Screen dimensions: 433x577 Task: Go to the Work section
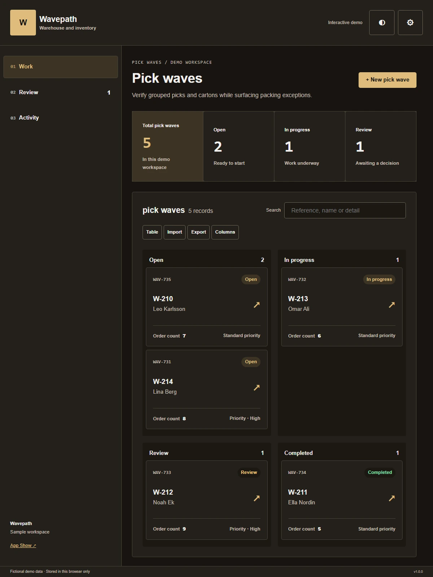(61, 67)
